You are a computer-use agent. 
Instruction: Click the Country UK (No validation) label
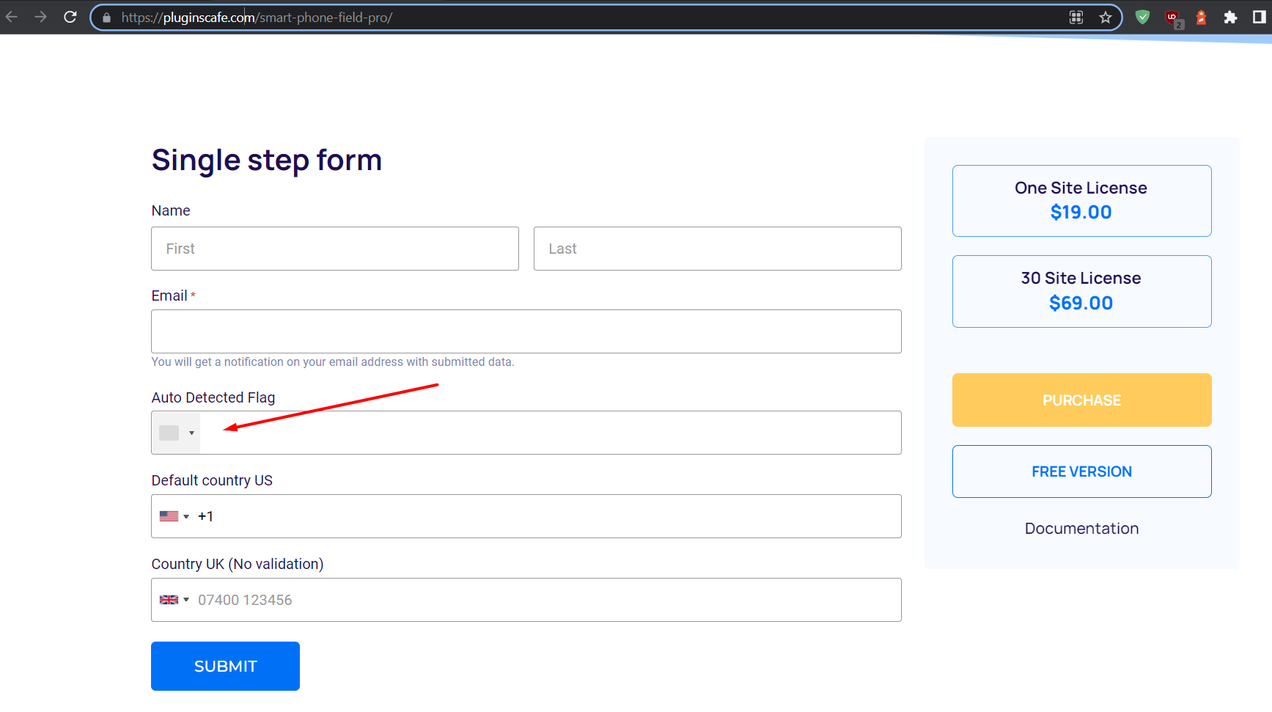(x=238, y=564)
